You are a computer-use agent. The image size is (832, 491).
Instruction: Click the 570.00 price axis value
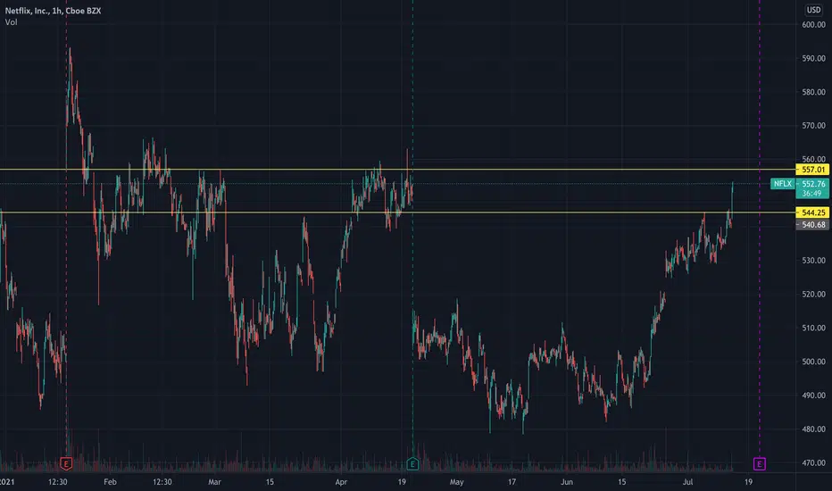(813, 126)
